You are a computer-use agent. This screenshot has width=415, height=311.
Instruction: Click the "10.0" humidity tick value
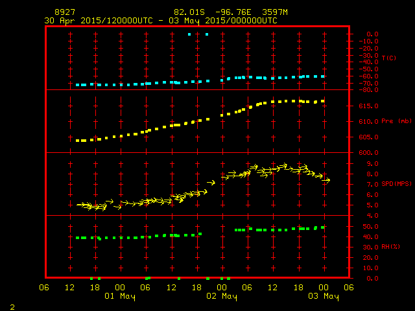[x=370, y=268]
